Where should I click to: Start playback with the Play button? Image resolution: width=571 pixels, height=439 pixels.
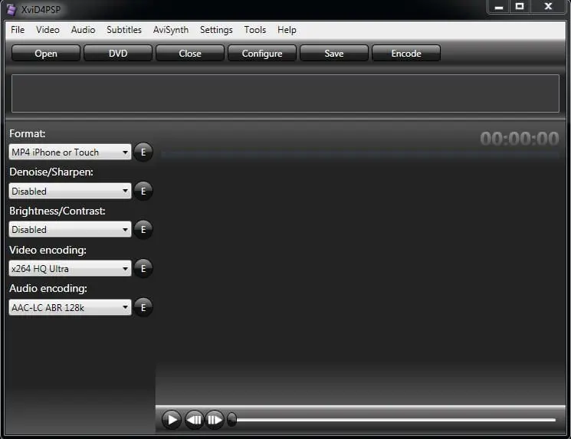pos(171,420)
